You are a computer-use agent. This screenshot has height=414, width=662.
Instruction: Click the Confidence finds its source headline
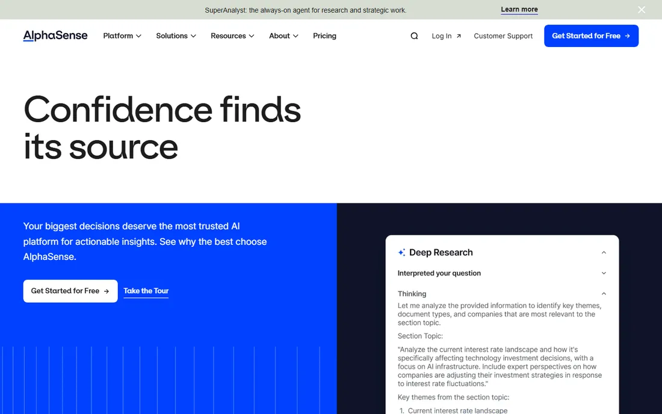pos(162,128)
